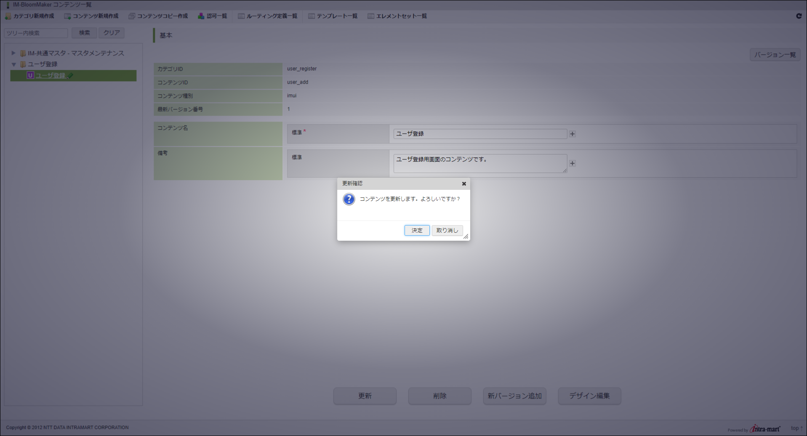Click the 新バージョン追加 button
This screenshot has height=436, width=807.
(x=515, y=396)
